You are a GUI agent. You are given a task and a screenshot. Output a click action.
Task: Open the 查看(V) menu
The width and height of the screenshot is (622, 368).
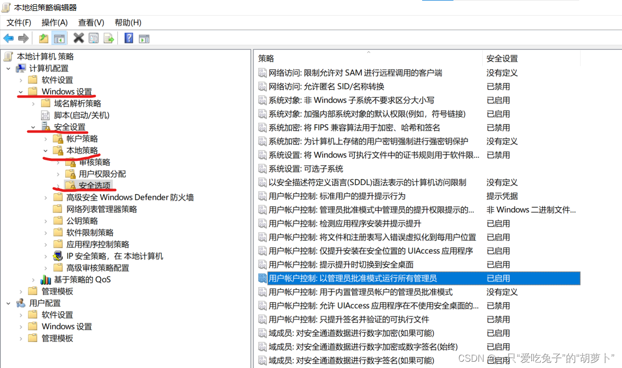91,22
